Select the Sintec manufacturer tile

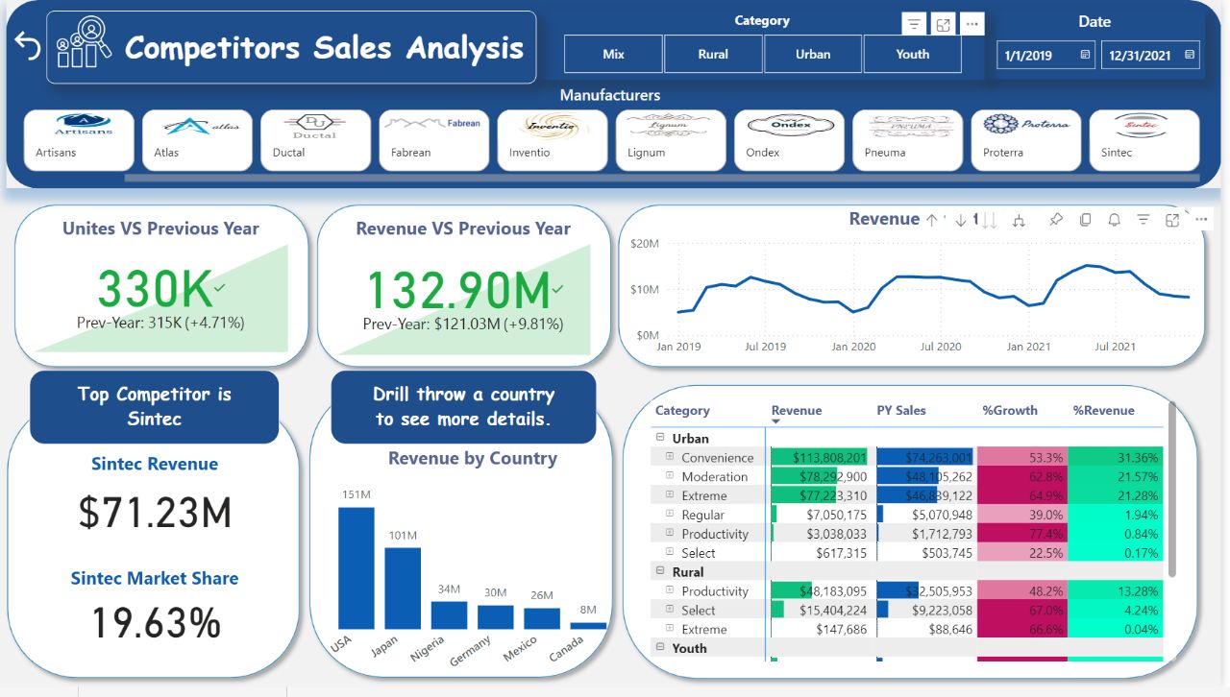coord(1143,139)
